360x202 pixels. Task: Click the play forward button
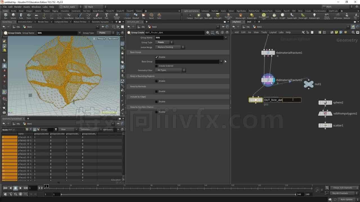coord(21,188)
